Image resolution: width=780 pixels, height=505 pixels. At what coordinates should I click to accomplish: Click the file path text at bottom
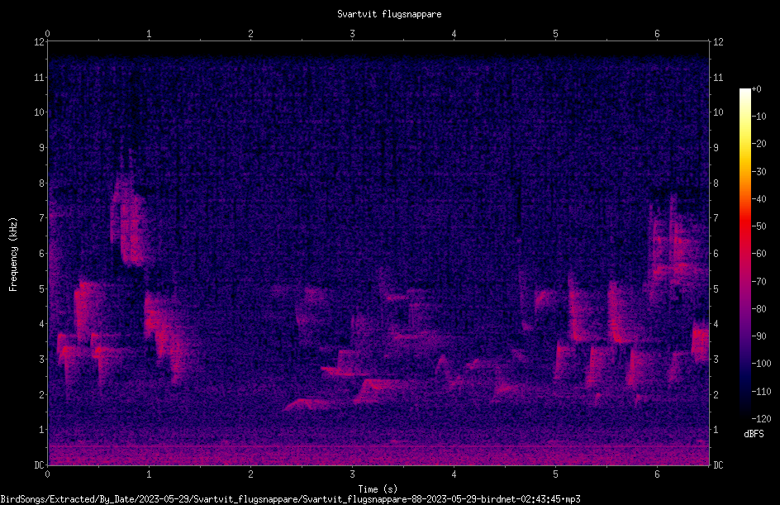[291, 499]
